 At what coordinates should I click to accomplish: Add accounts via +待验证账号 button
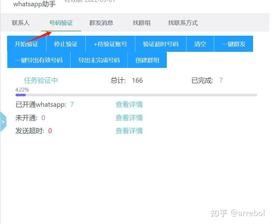[110, 44]
